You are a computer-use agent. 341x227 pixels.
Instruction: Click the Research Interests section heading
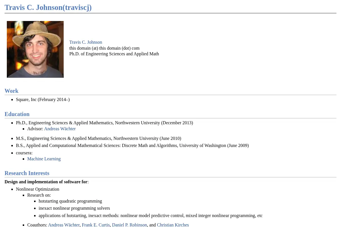tap(27, 173)
